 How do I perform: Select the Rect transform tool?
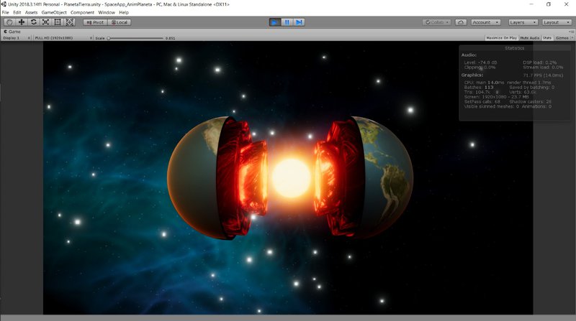58,22
